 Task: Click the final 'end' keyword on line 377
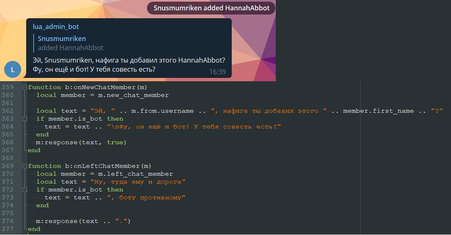point(34,229)
